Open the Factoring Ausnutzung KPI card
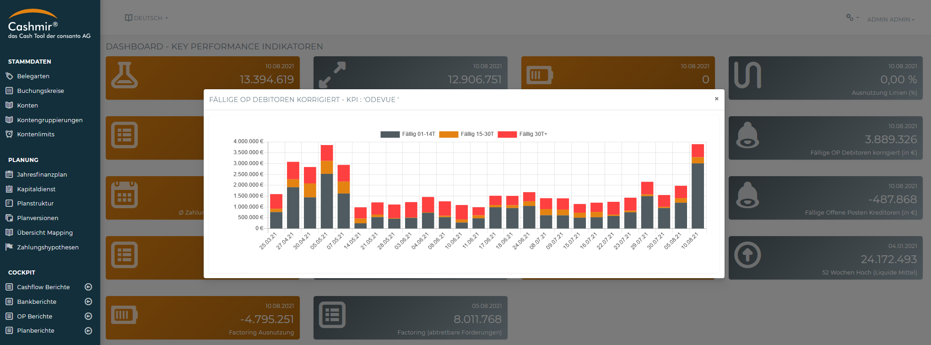This screenshot has width=931, height=345. point(203,318)
